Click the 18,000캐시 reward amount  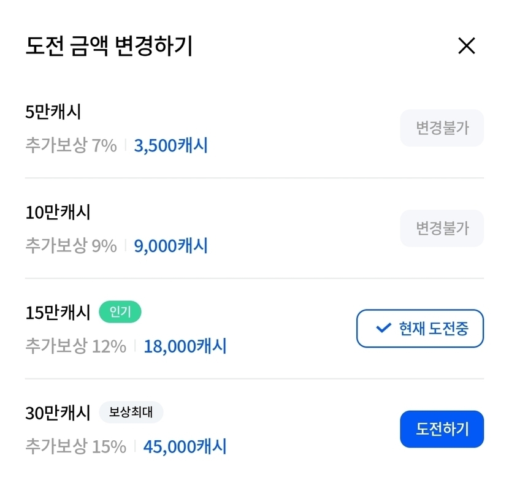185,346
